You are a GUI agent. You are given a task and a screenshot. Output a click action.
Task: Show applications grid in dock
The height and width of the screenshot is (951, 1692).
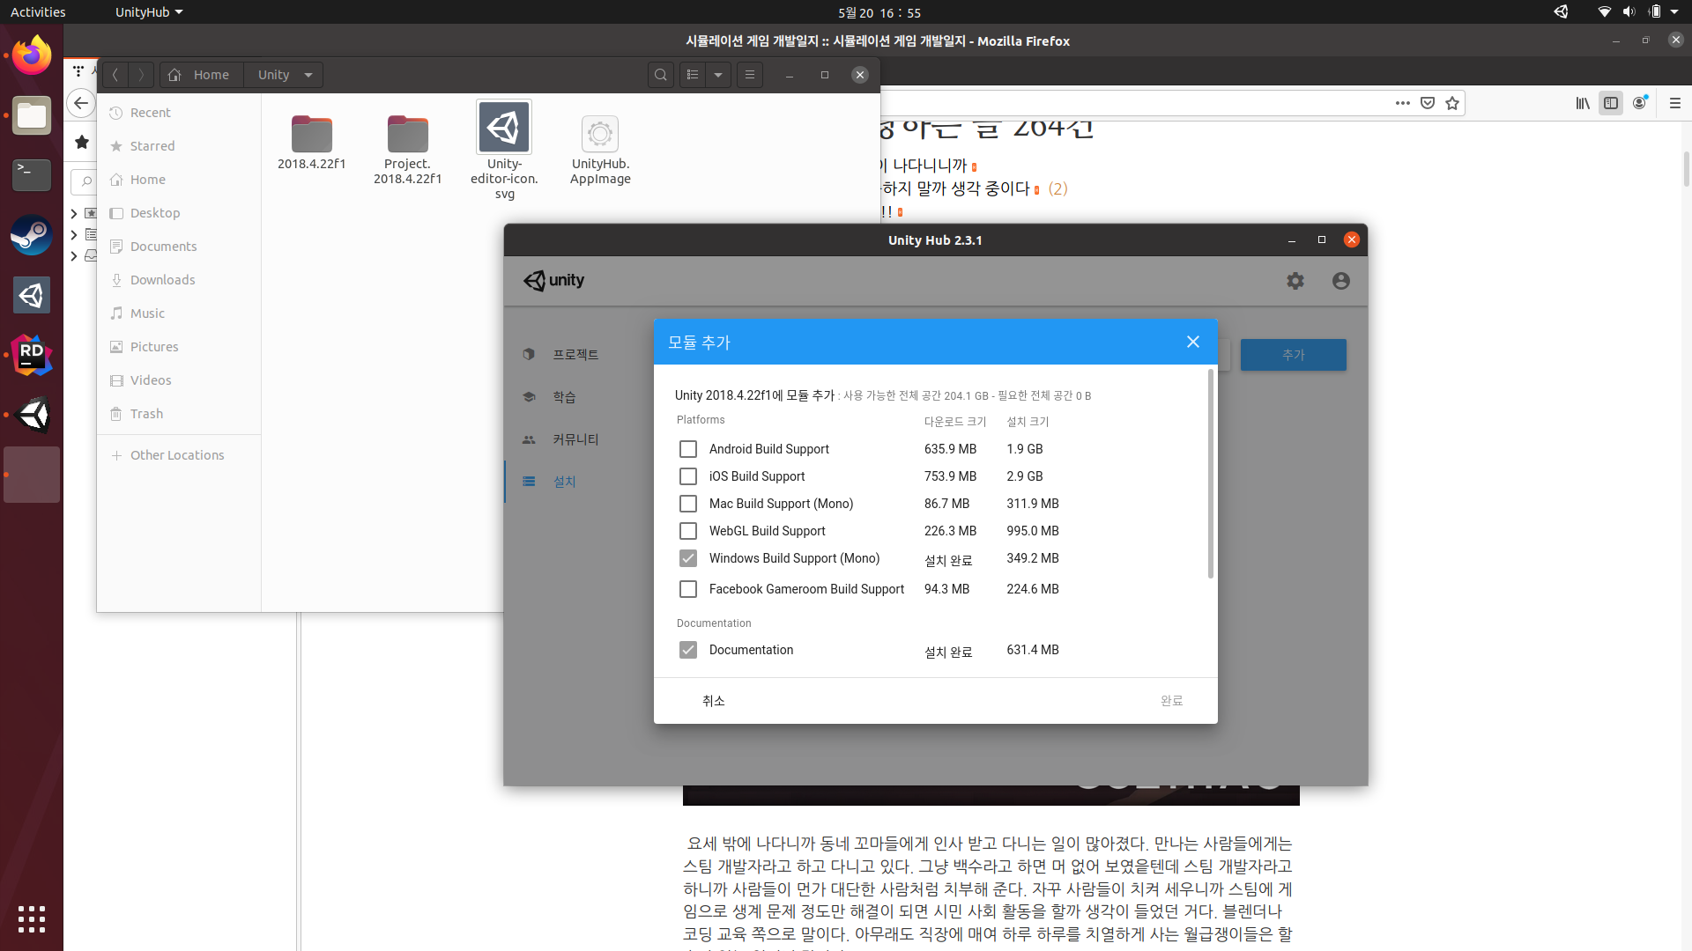click(x=32, y=918)
